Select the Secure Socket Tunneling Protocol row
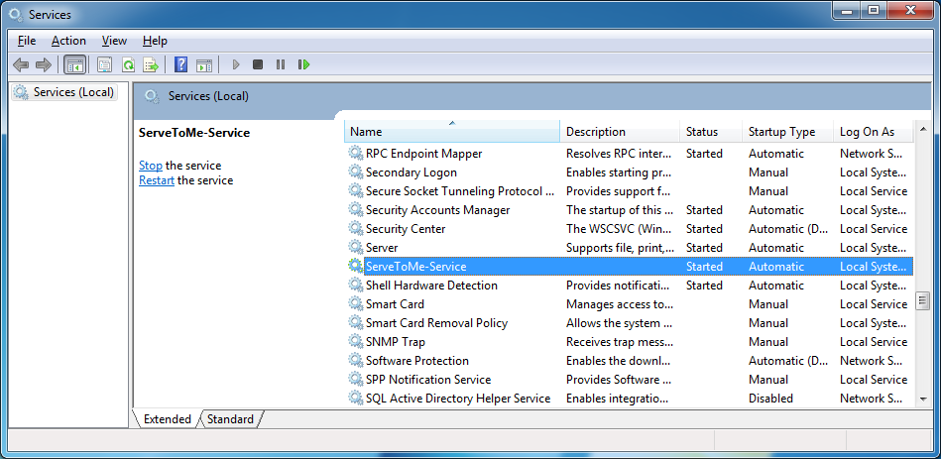Image resolution: width=941 pixels, height=459 pixels. click(629, 190)
